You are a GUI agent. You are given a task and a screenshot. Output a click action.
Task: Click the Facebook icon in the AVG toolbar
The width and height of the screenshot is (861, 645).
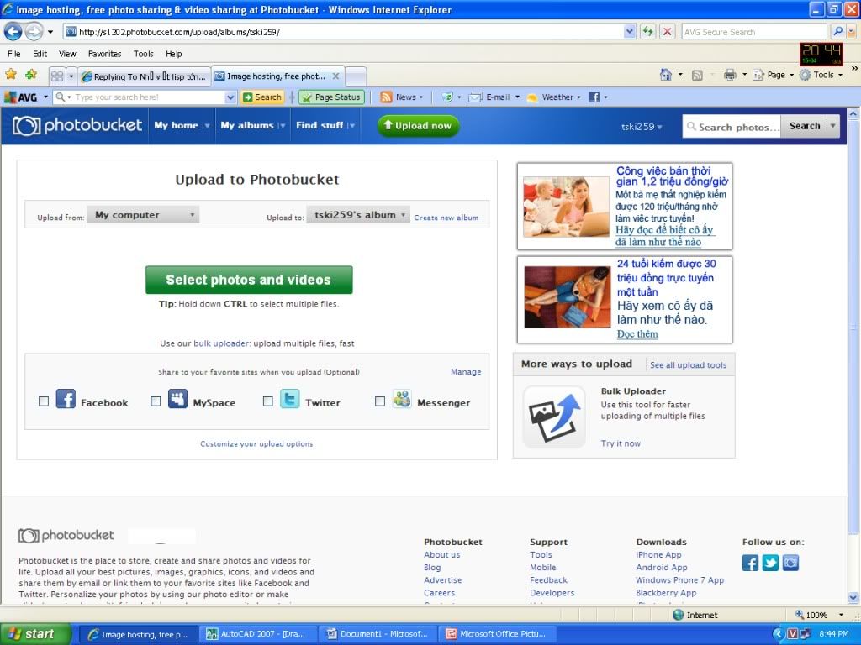pos(594,97)
